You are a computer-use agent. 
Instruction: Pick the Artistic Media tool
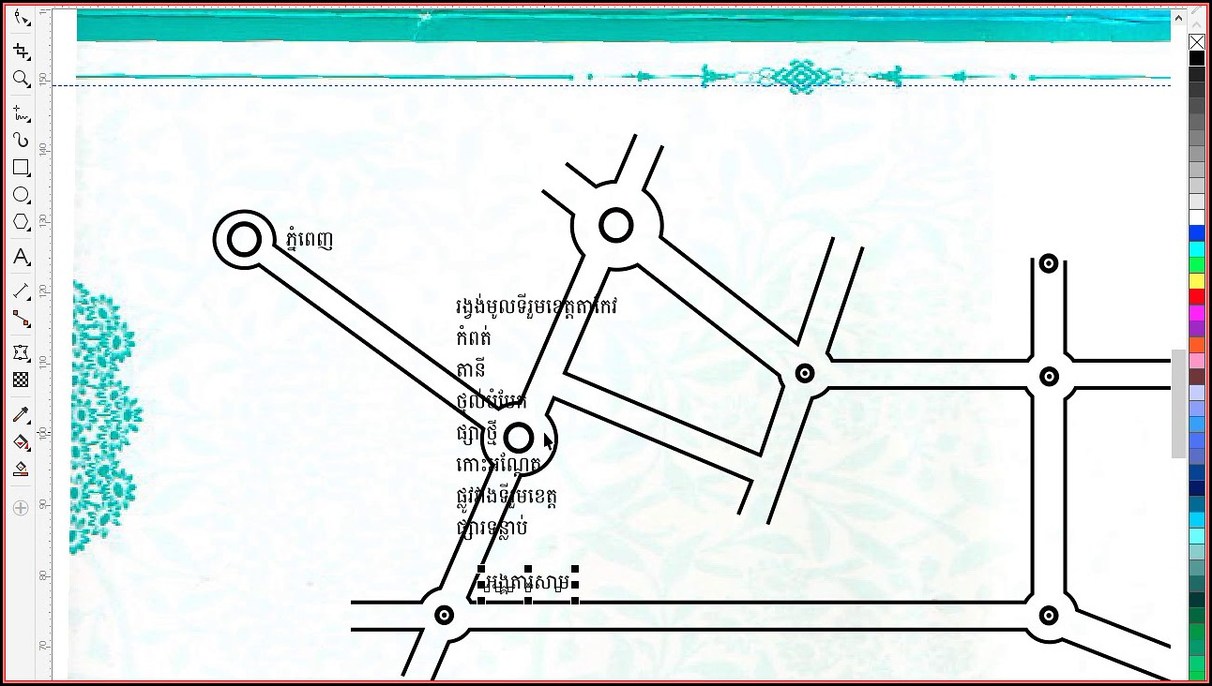coord(21,141)
